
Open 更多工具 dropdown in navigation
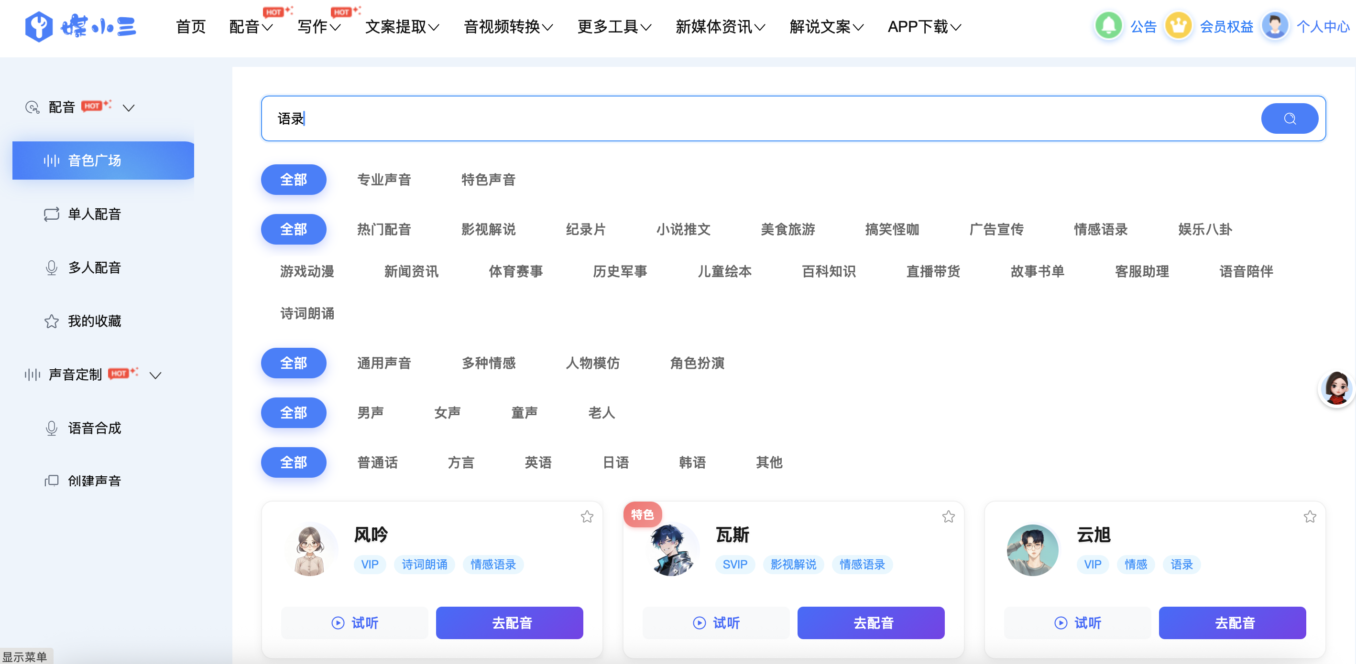click(x=614, y=26)
